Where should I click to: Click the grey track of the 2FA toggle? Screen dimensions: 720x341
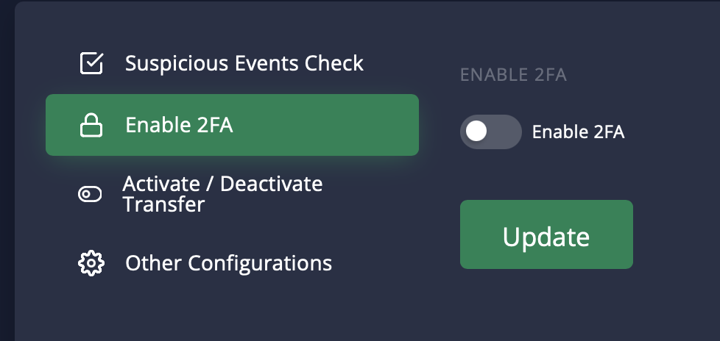(506, 132)
